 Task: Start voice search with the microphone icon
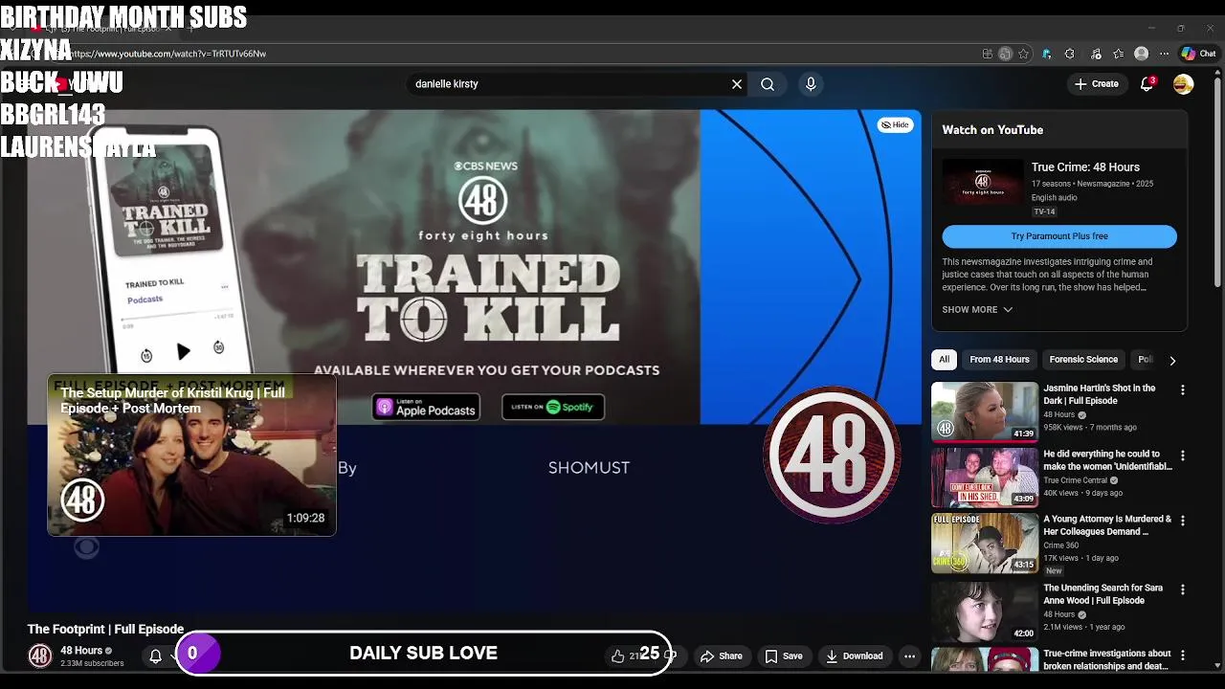(811, 84)
